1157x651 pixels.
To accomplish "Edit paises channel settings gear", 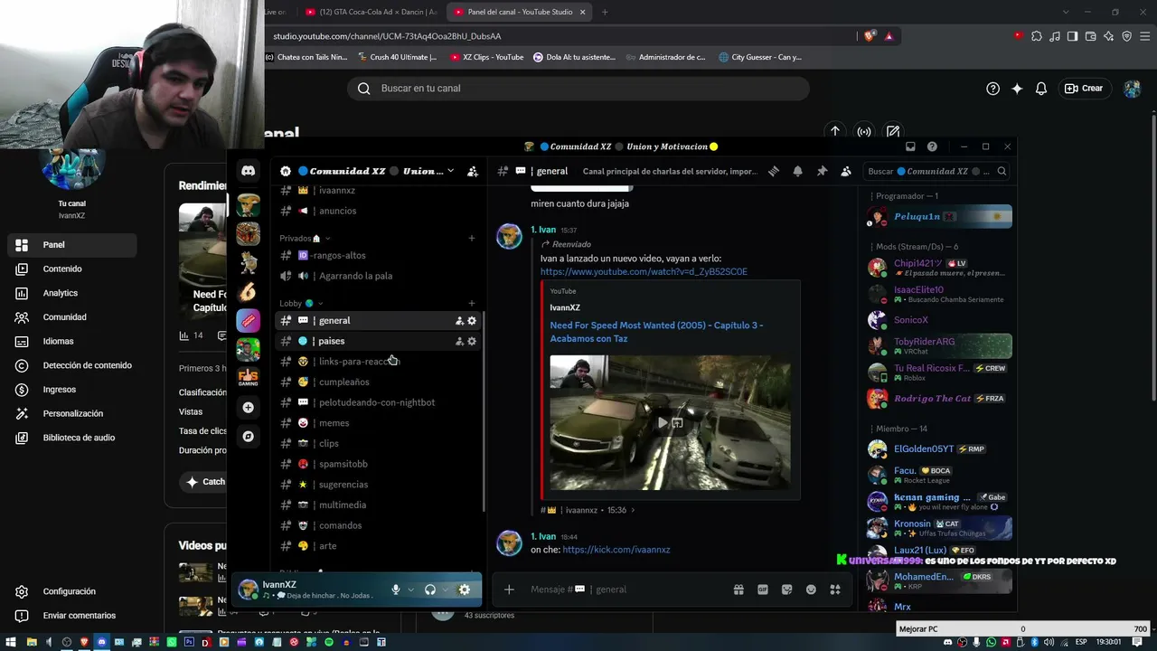I will (x=472, y=342).
